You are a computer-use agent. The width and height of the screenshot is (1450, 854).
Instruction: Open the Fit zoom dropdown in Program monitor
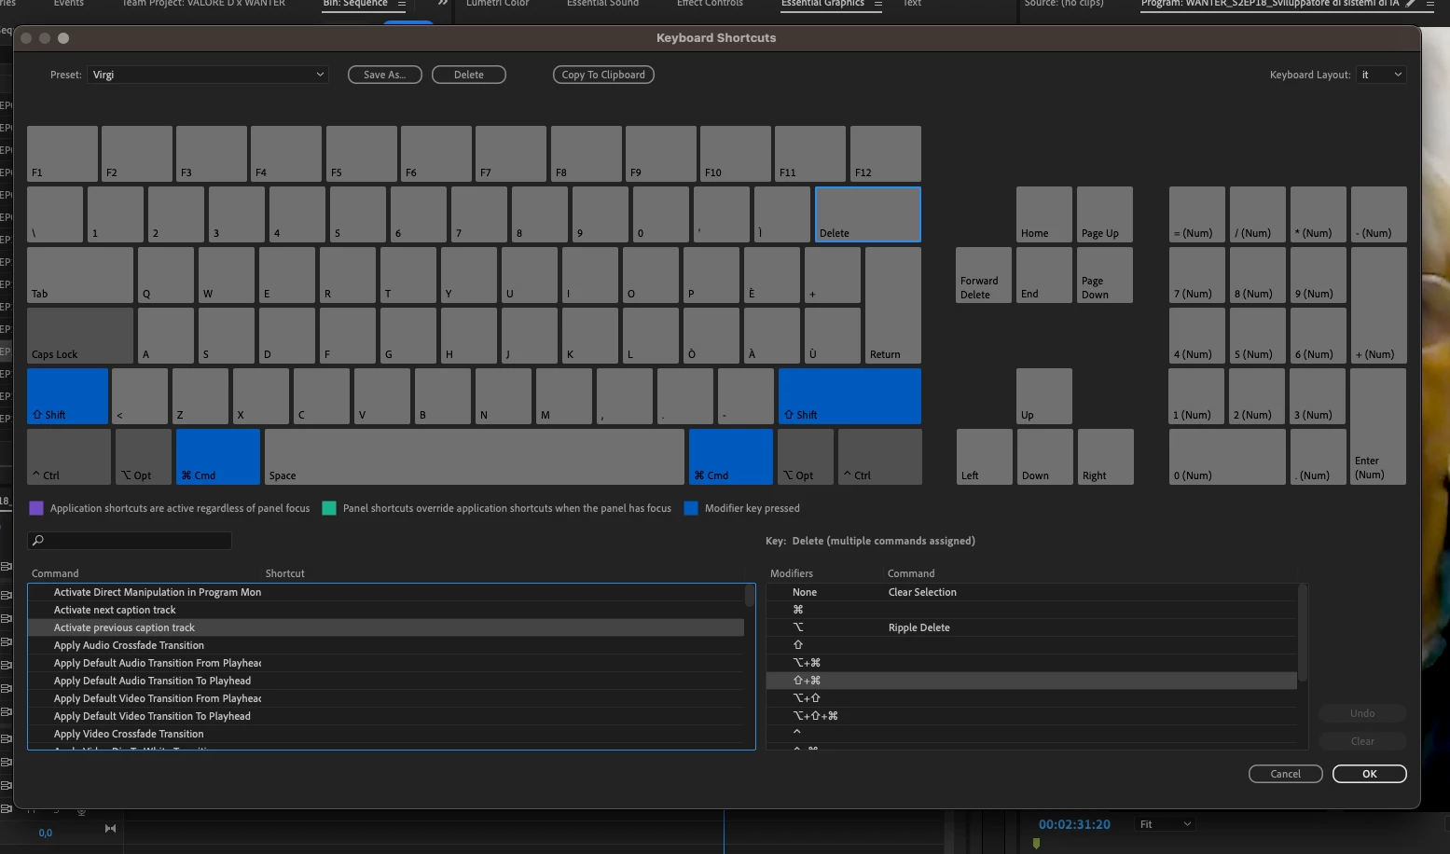tap(1165, 824)
